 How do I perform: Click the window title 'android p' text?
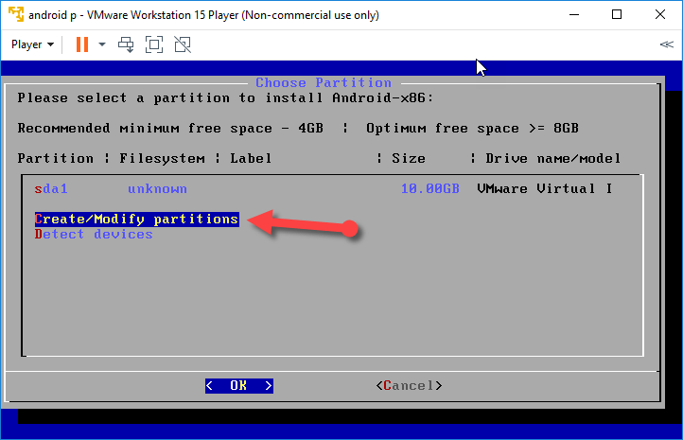point(55,14)
